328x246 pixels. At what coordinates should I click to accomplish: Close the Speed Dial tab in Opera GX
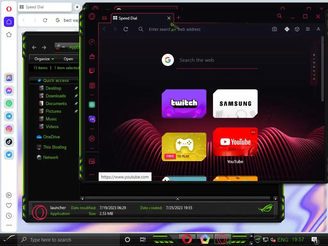169,18
